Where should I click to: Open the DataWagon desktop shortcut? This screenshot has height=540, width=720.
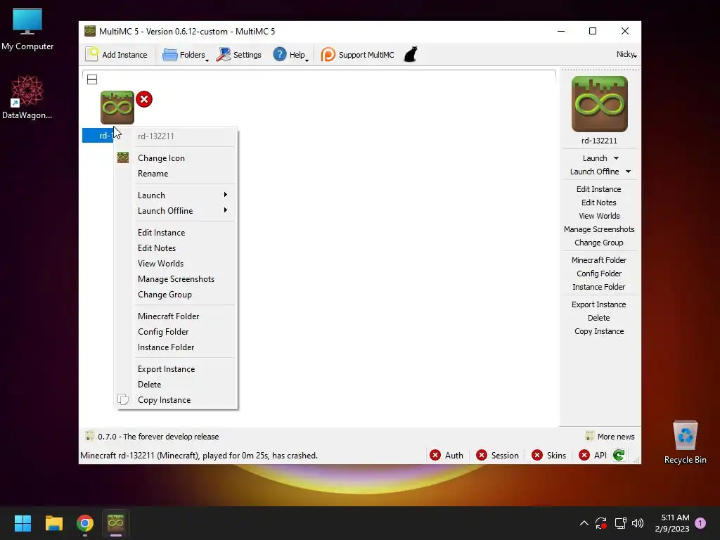click(x=27, y=97)
